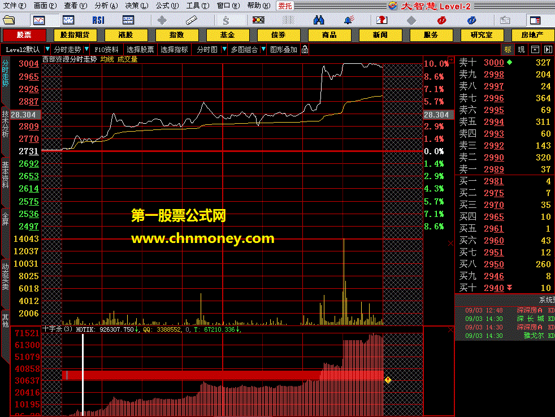
Task: Click the blue round info icon
Action: [471, 20]
